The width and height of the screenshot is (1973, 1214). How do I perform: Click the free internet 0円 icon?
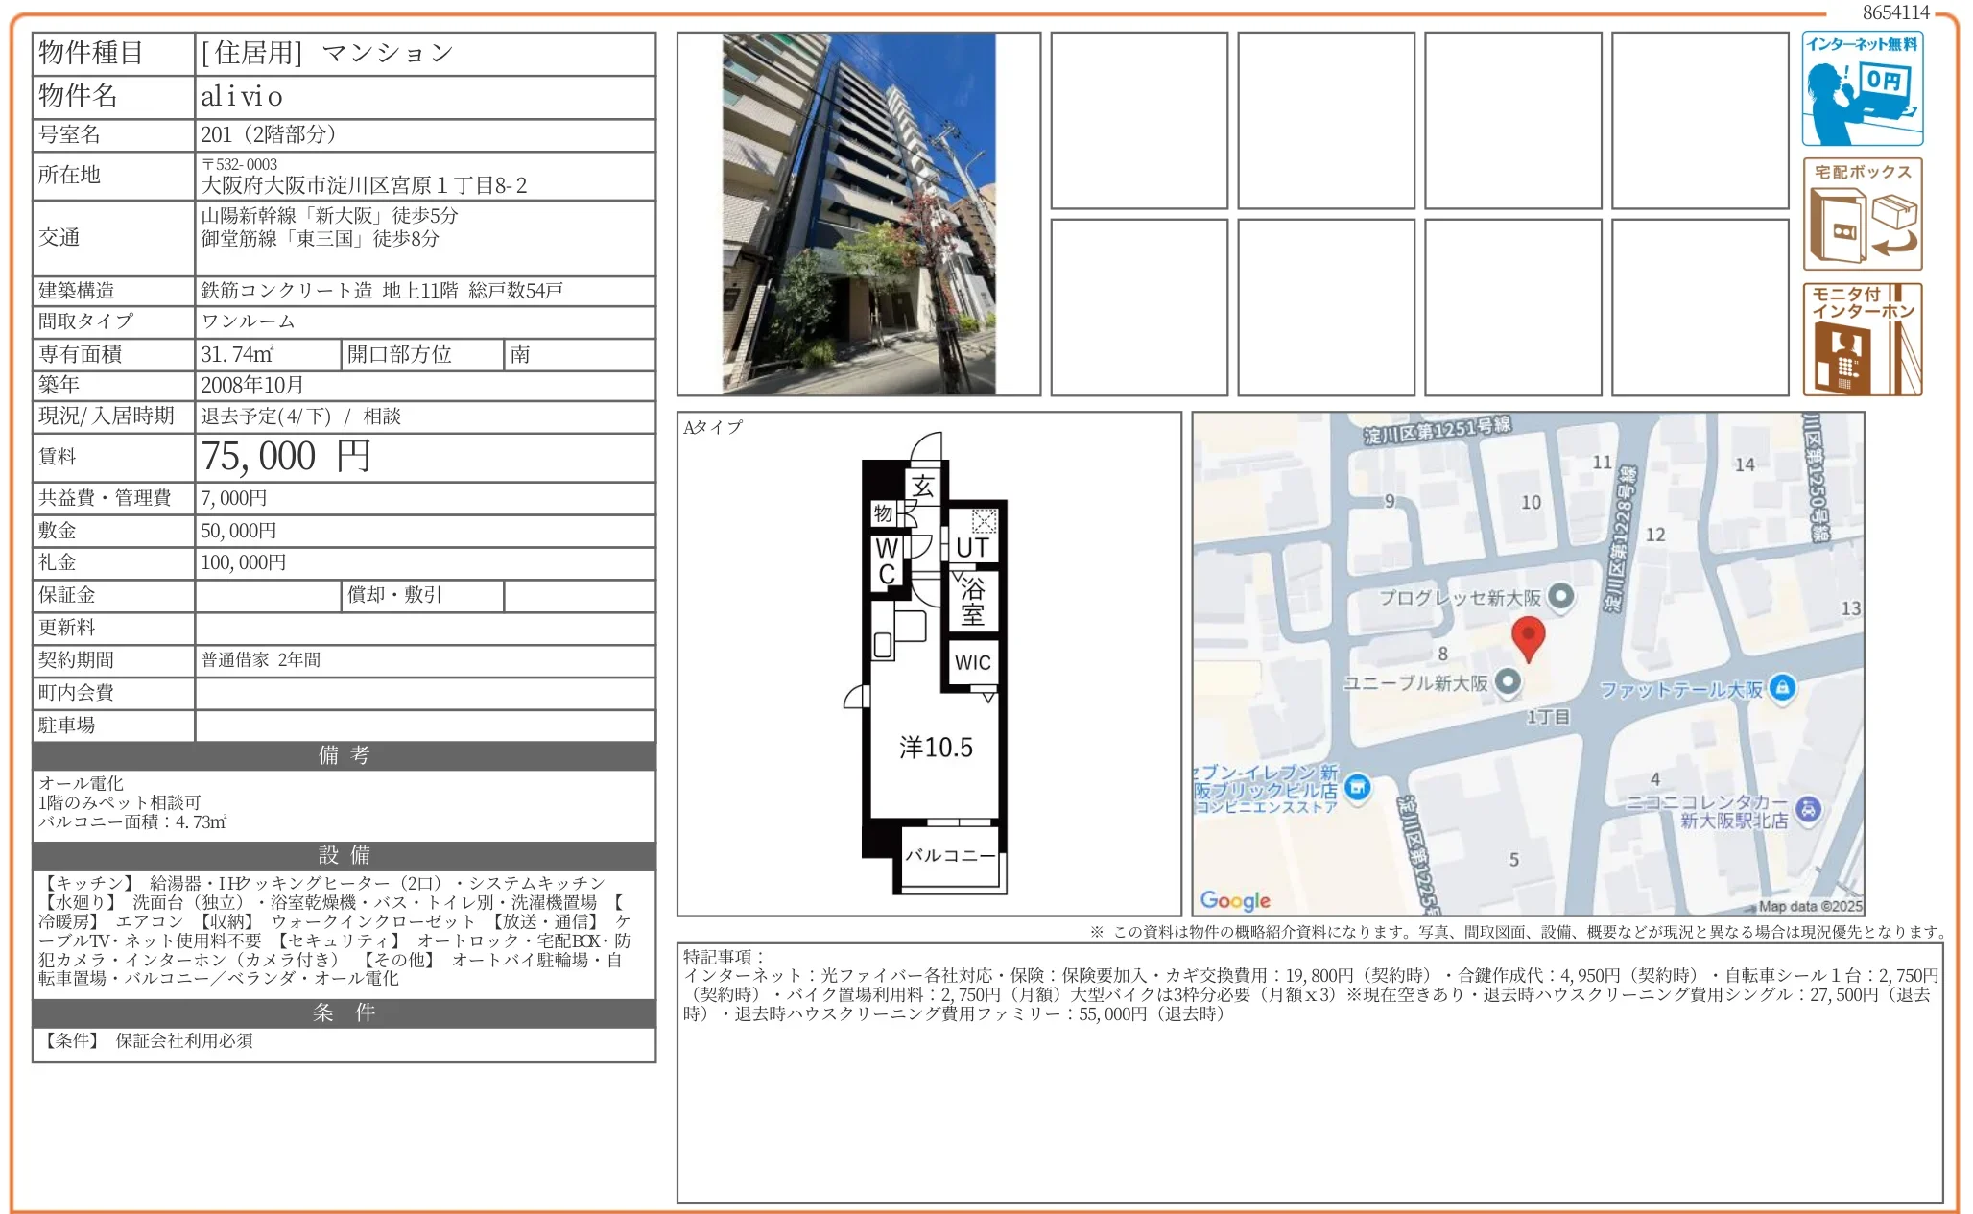point(1862,88)
